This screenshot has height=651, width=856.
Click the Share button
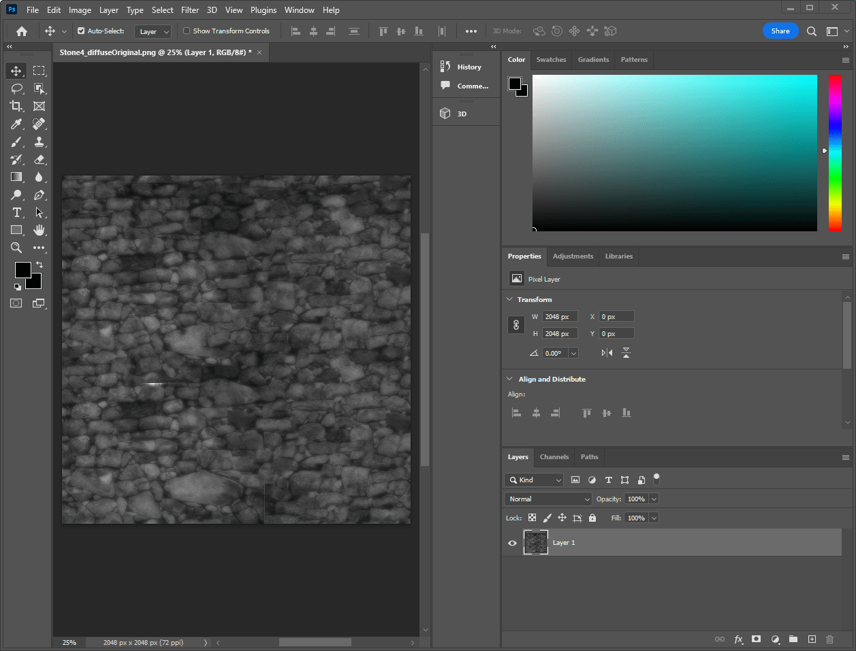pyautogui.click(x=780, y=31)
